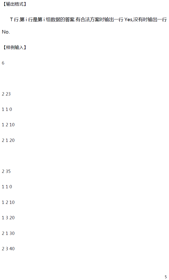The image size is (169, 280).
Task: Click the line reading 2 3 40
Action: point(8,249)
